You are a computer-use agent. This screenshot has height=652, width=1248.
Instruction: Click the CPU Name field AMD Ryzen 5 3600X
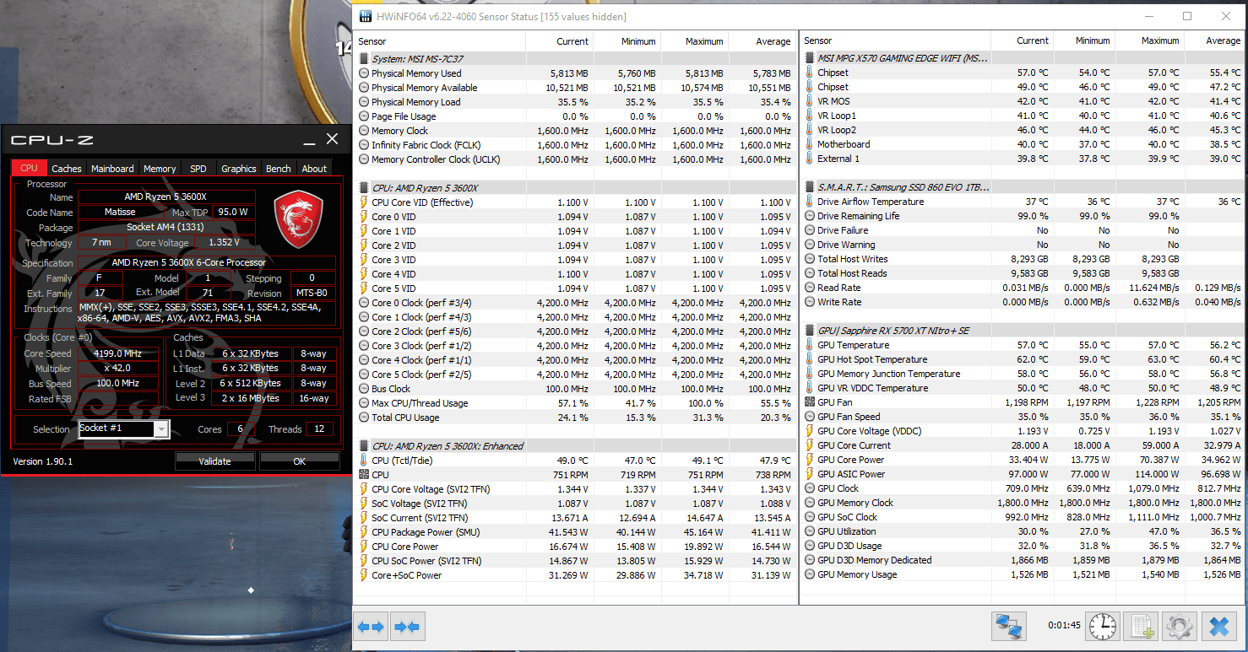pyautogui.click(x=165, y=197)
